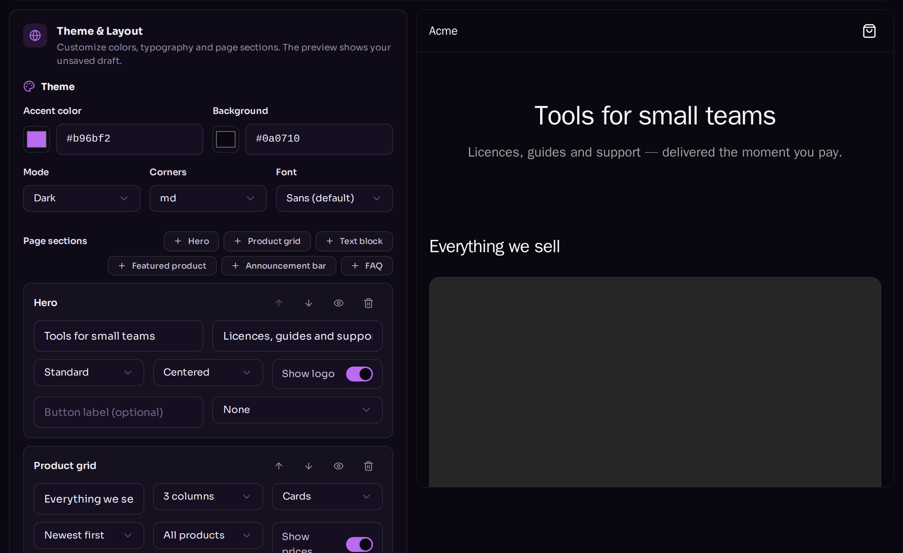Open the Font dropdown Sans (default)
903x553 pixels.
(335, 199)
